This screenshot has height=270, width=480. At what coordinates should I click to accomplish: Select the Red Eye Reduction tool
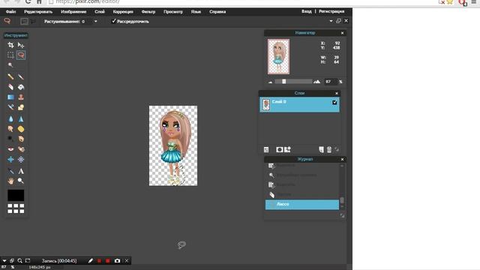click(10, 149)
